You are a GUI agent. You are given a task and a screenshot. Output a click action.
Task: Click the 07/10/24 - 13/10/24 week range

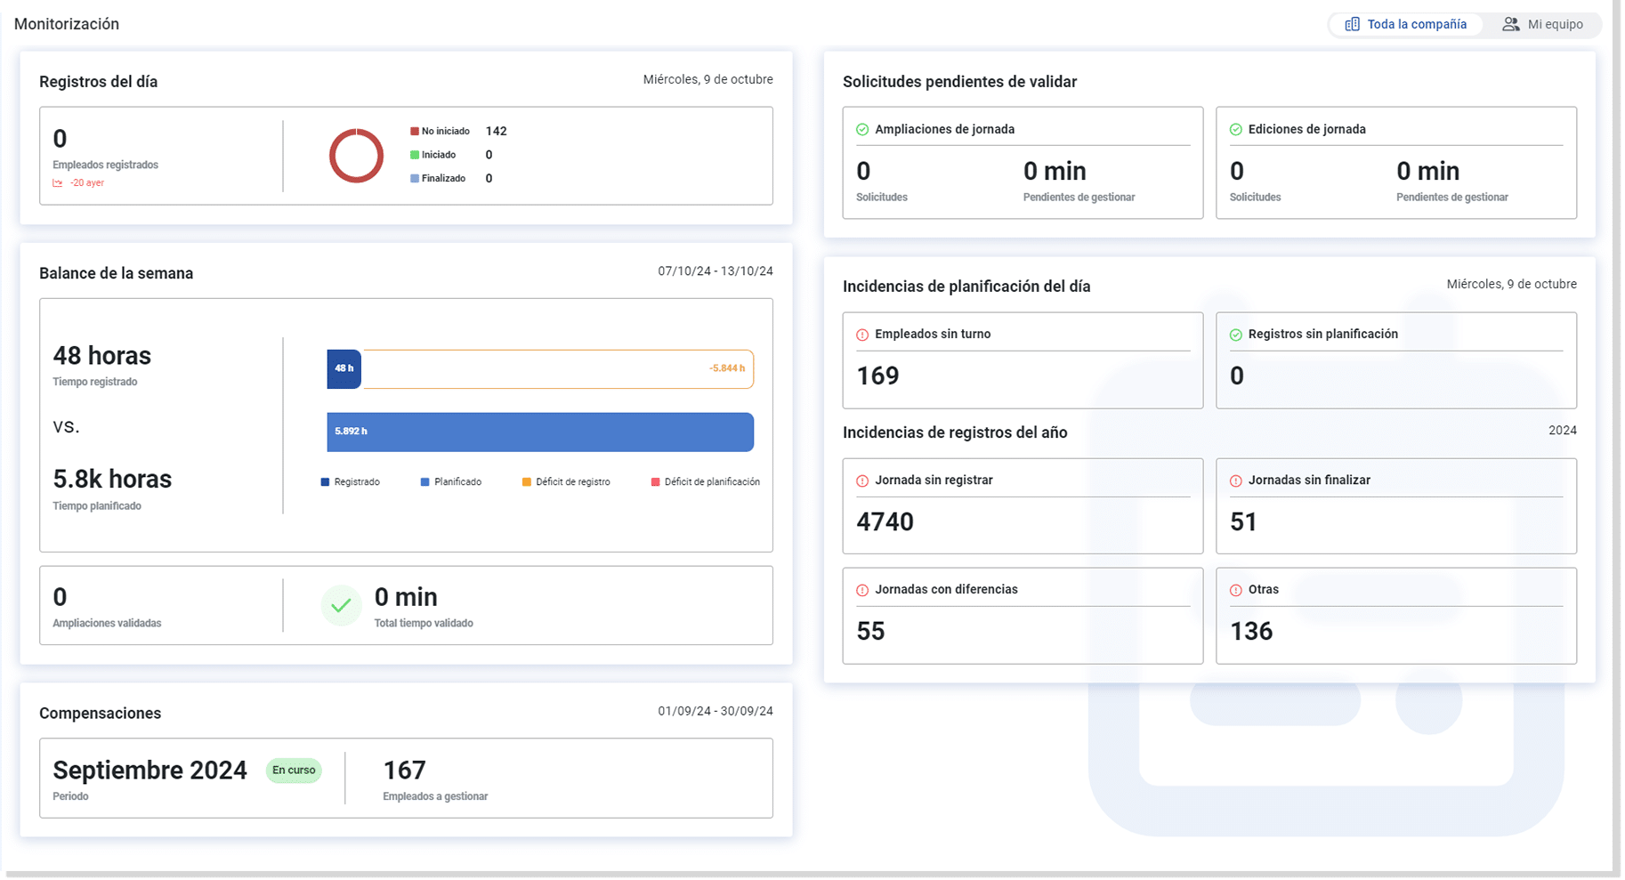715,271
